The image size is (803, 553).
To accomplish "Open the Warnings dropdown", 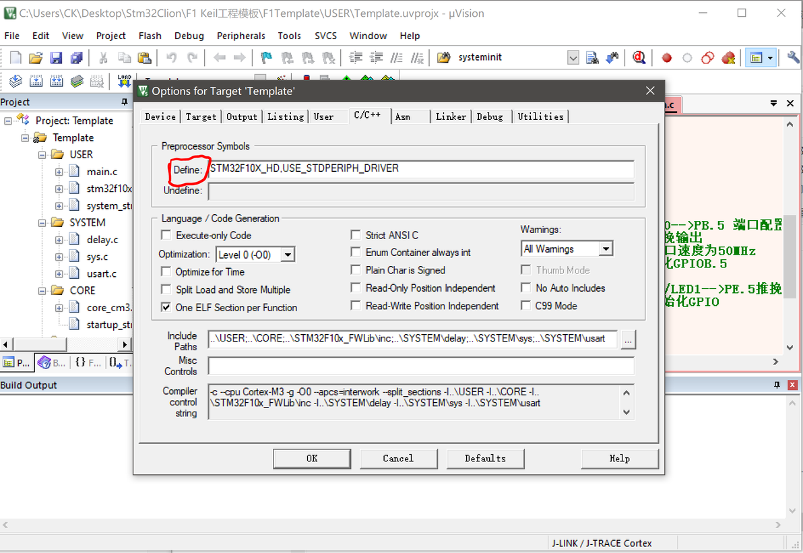I will coord(606,249).
